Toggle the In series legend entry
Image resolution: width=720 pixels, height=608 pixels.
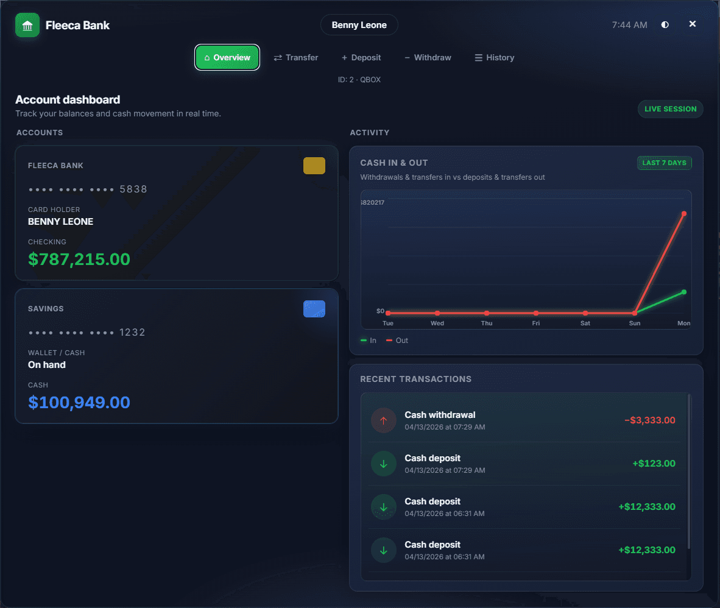[369, 341]
